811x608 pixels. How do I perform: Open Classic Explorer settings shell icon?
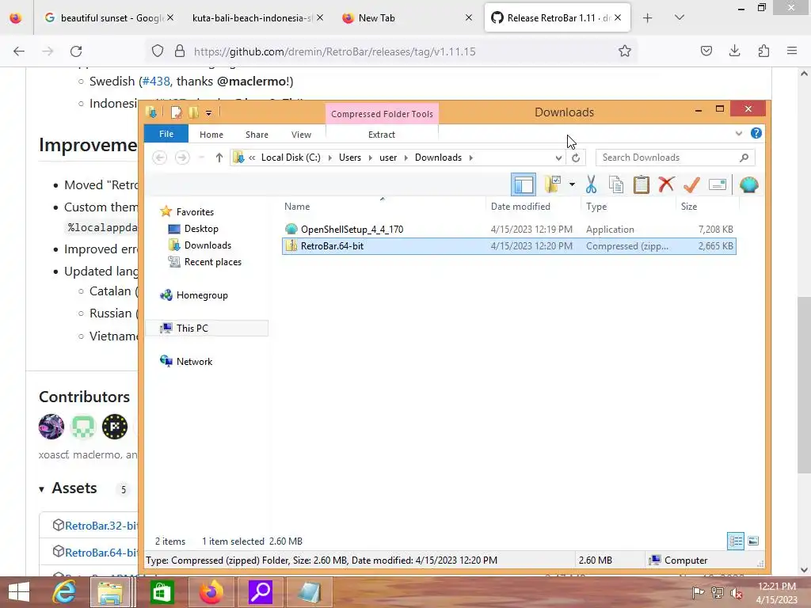click(748, 184)
